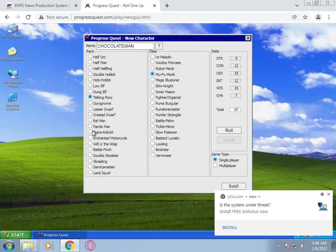
Task: Open the XP start menu button
Action: 15,235
